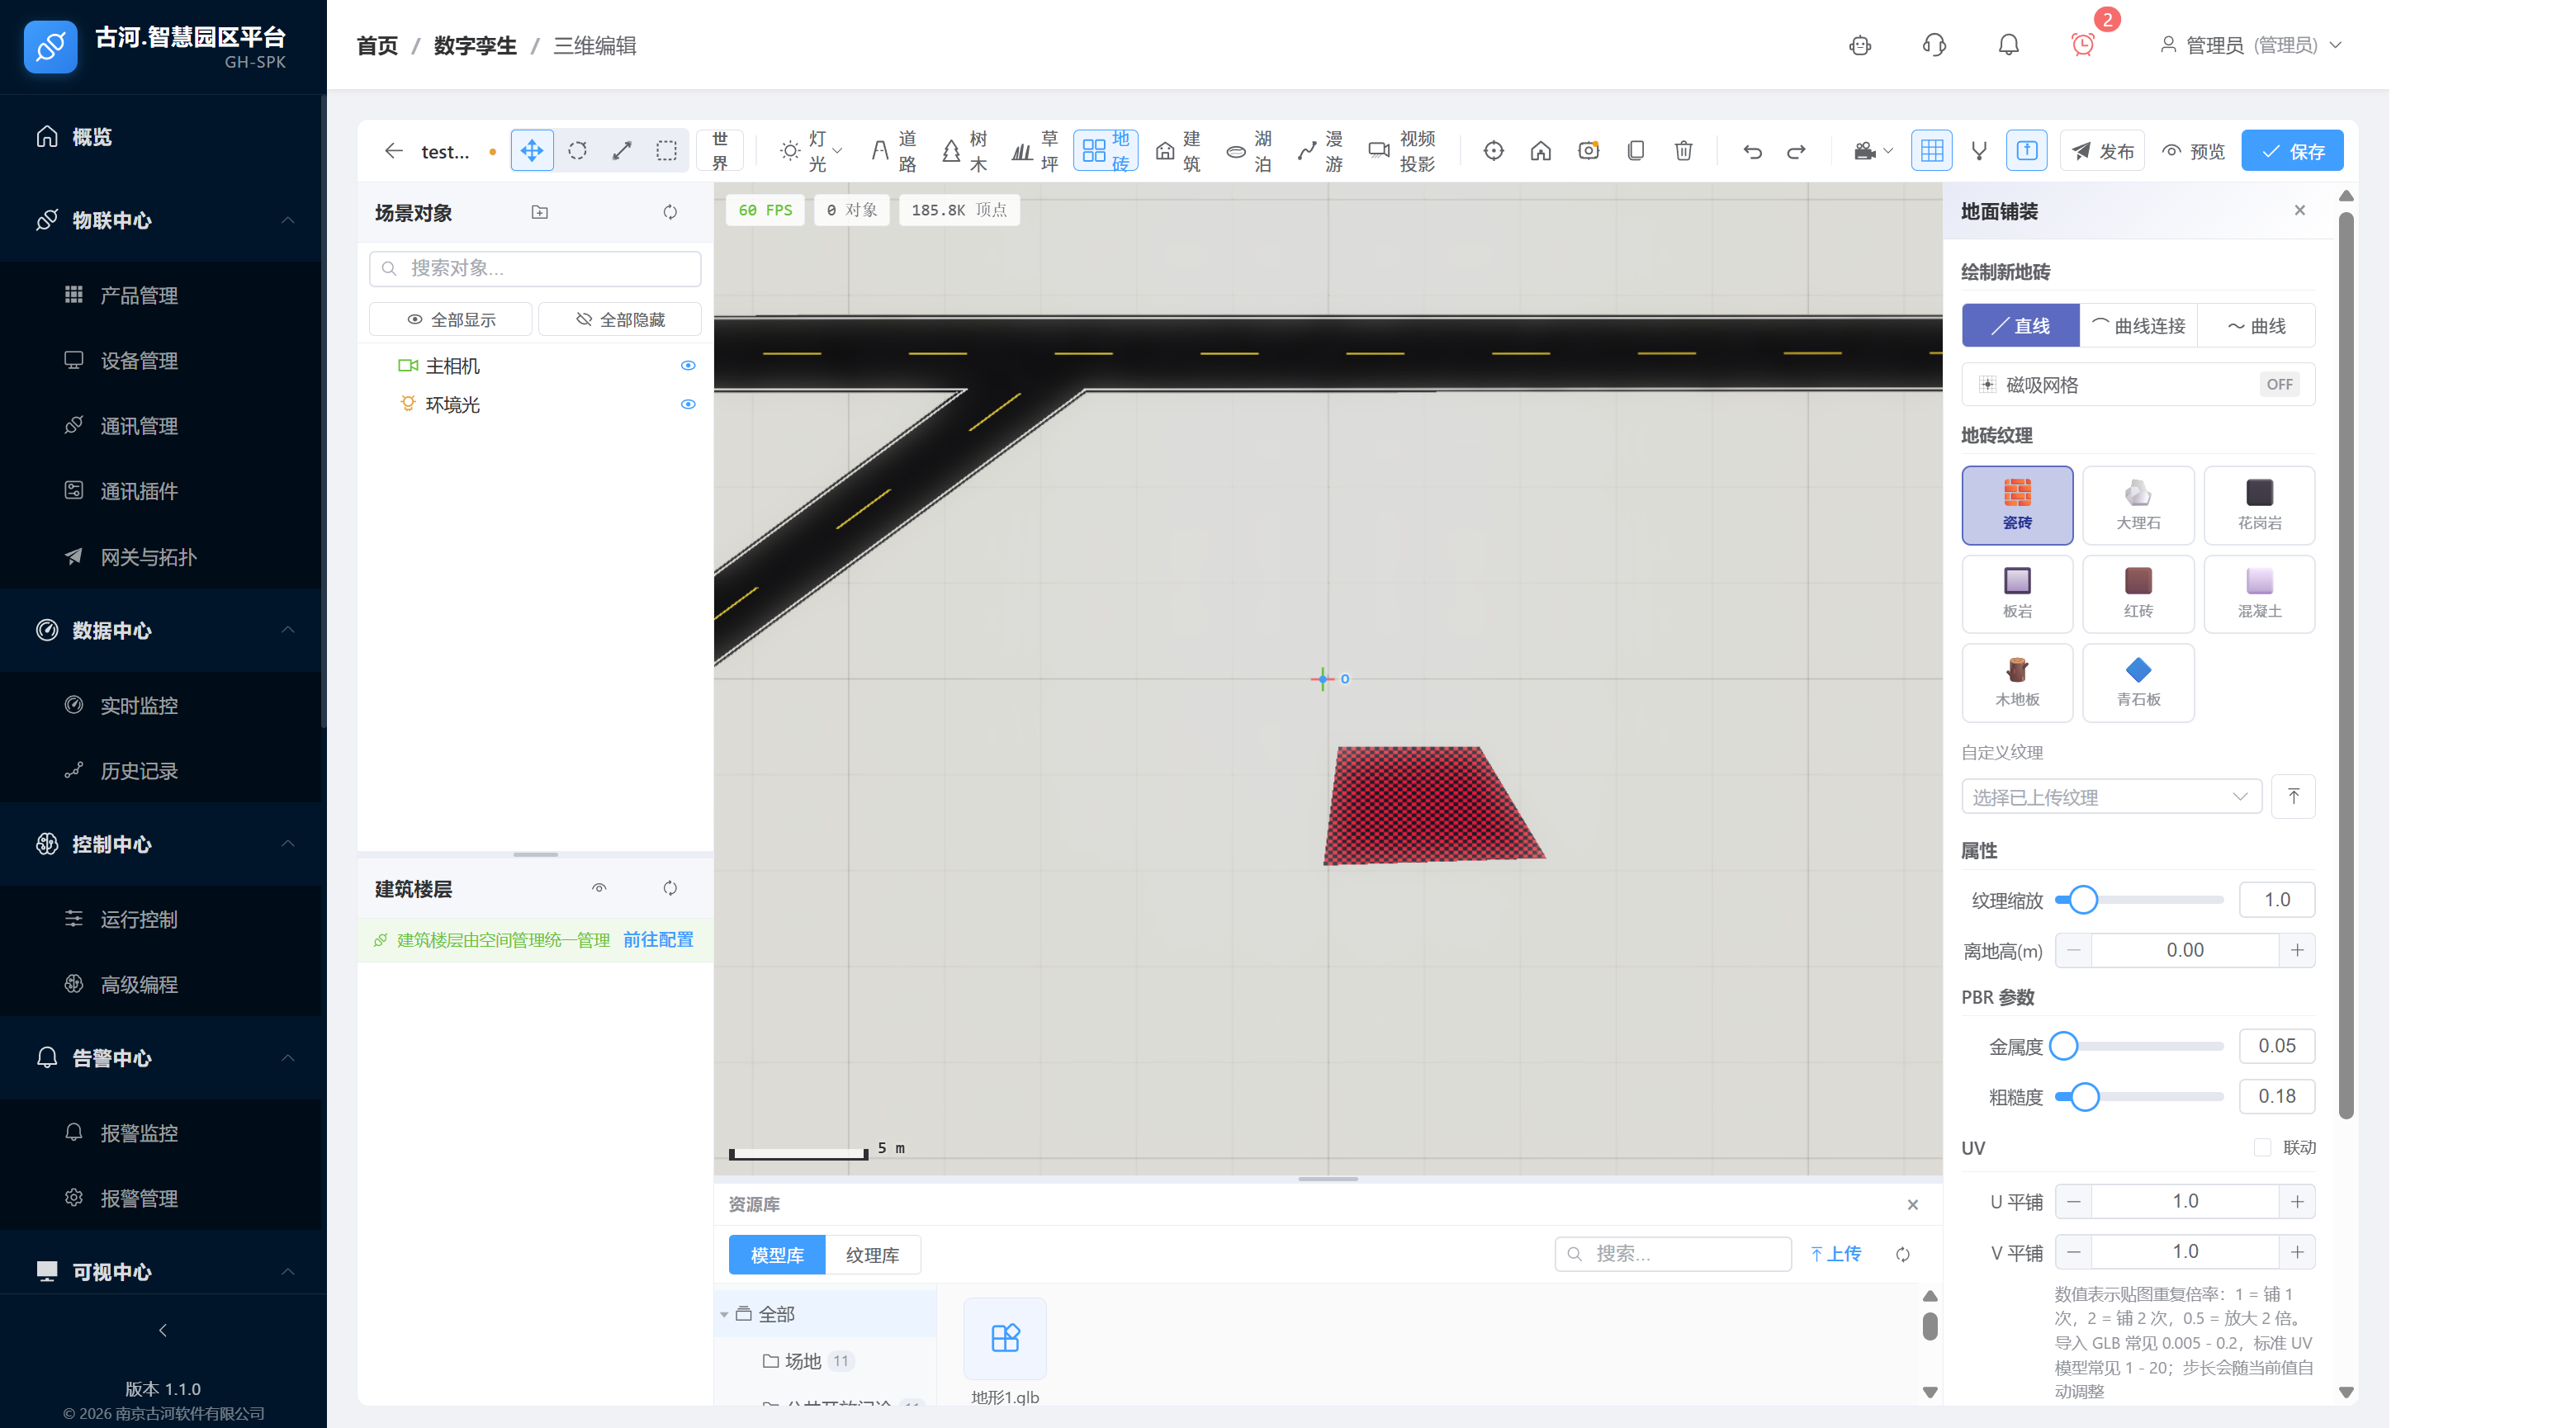
Task: Choose the 大理石 tile texture
Action: point(2138,505)
